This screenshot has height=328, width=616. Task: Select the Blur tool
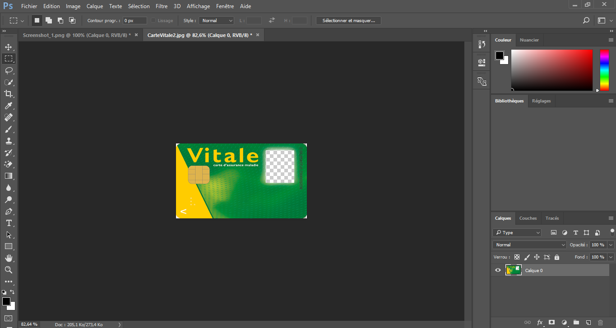(x=8, y=188)
